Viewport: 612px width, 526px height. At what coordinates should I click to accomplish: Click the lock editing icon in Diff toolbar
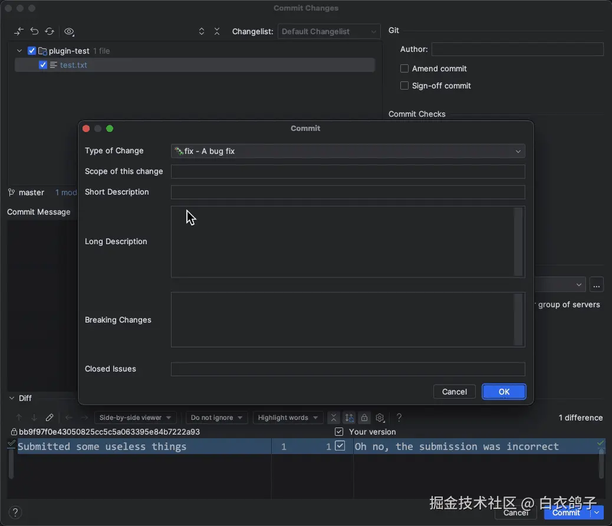coord(364,418)
